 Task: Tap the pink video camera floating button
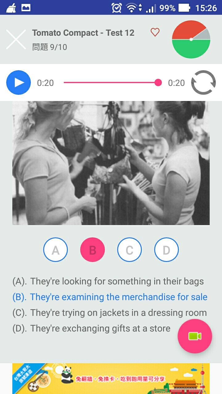(195, 336)
